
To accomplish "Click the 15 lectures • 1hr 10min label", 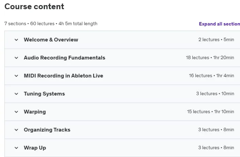I will (x=210, y=112).
